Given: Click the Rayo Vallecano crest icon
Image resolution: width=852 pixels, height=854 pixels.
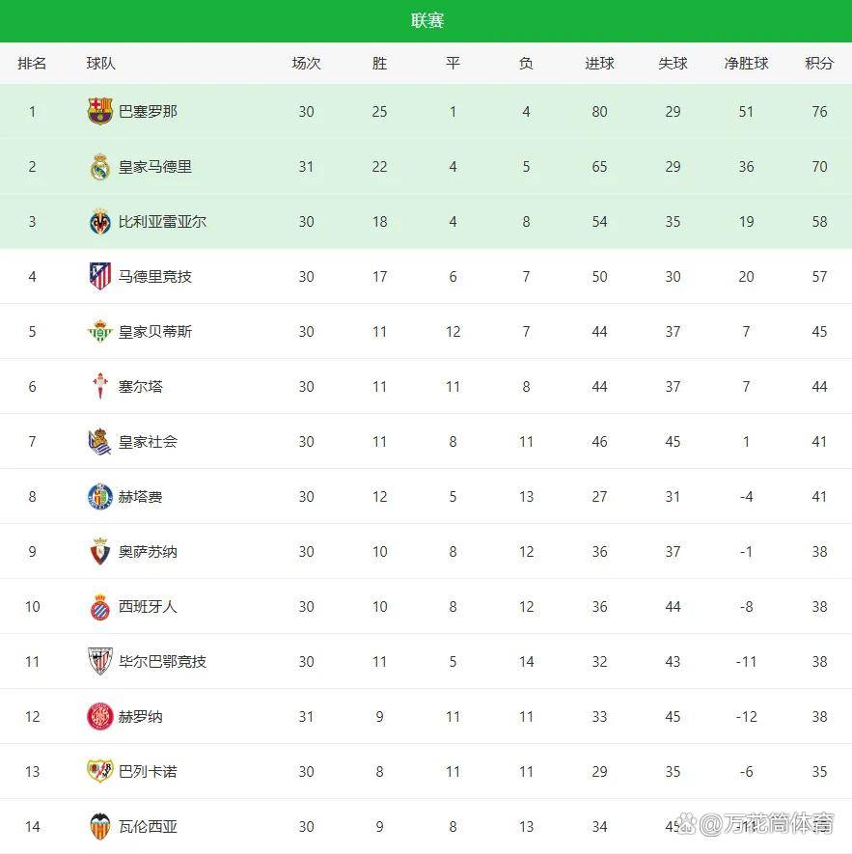Looking at the screenshot, I should 100,772.
